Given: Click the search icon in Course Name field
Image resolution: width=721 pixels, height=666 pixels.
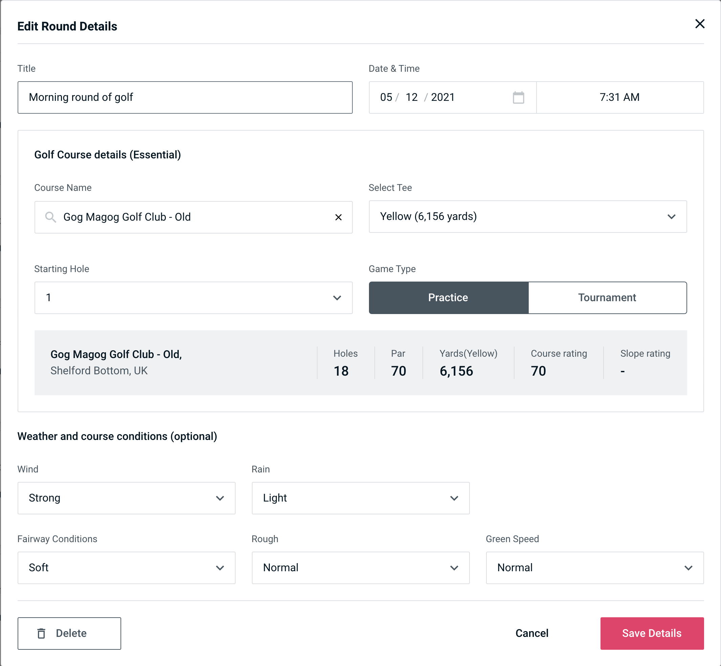Looking at the screenshot, I should click(x=50, y=217).
